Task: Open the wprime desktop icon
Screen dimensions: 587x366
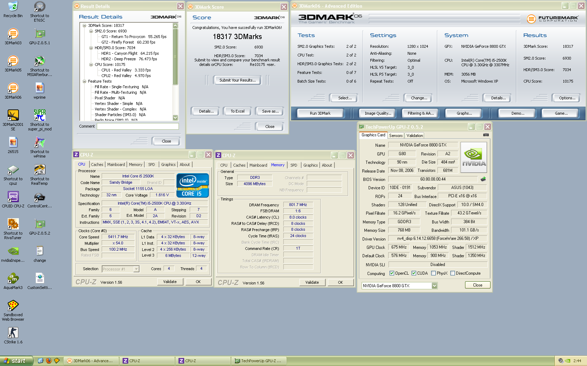Action: pos(39,91)
